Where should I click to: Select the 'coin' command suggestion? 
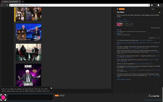coord(8,89)
